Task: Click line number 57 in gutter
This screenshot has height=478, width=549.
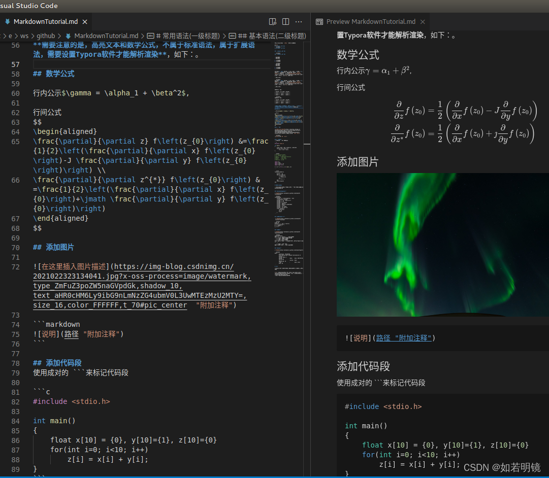Action: [15, 64]
